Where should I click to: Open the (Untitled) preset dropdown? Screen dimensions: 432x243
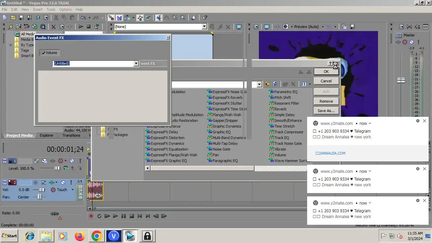click(136, 63)
